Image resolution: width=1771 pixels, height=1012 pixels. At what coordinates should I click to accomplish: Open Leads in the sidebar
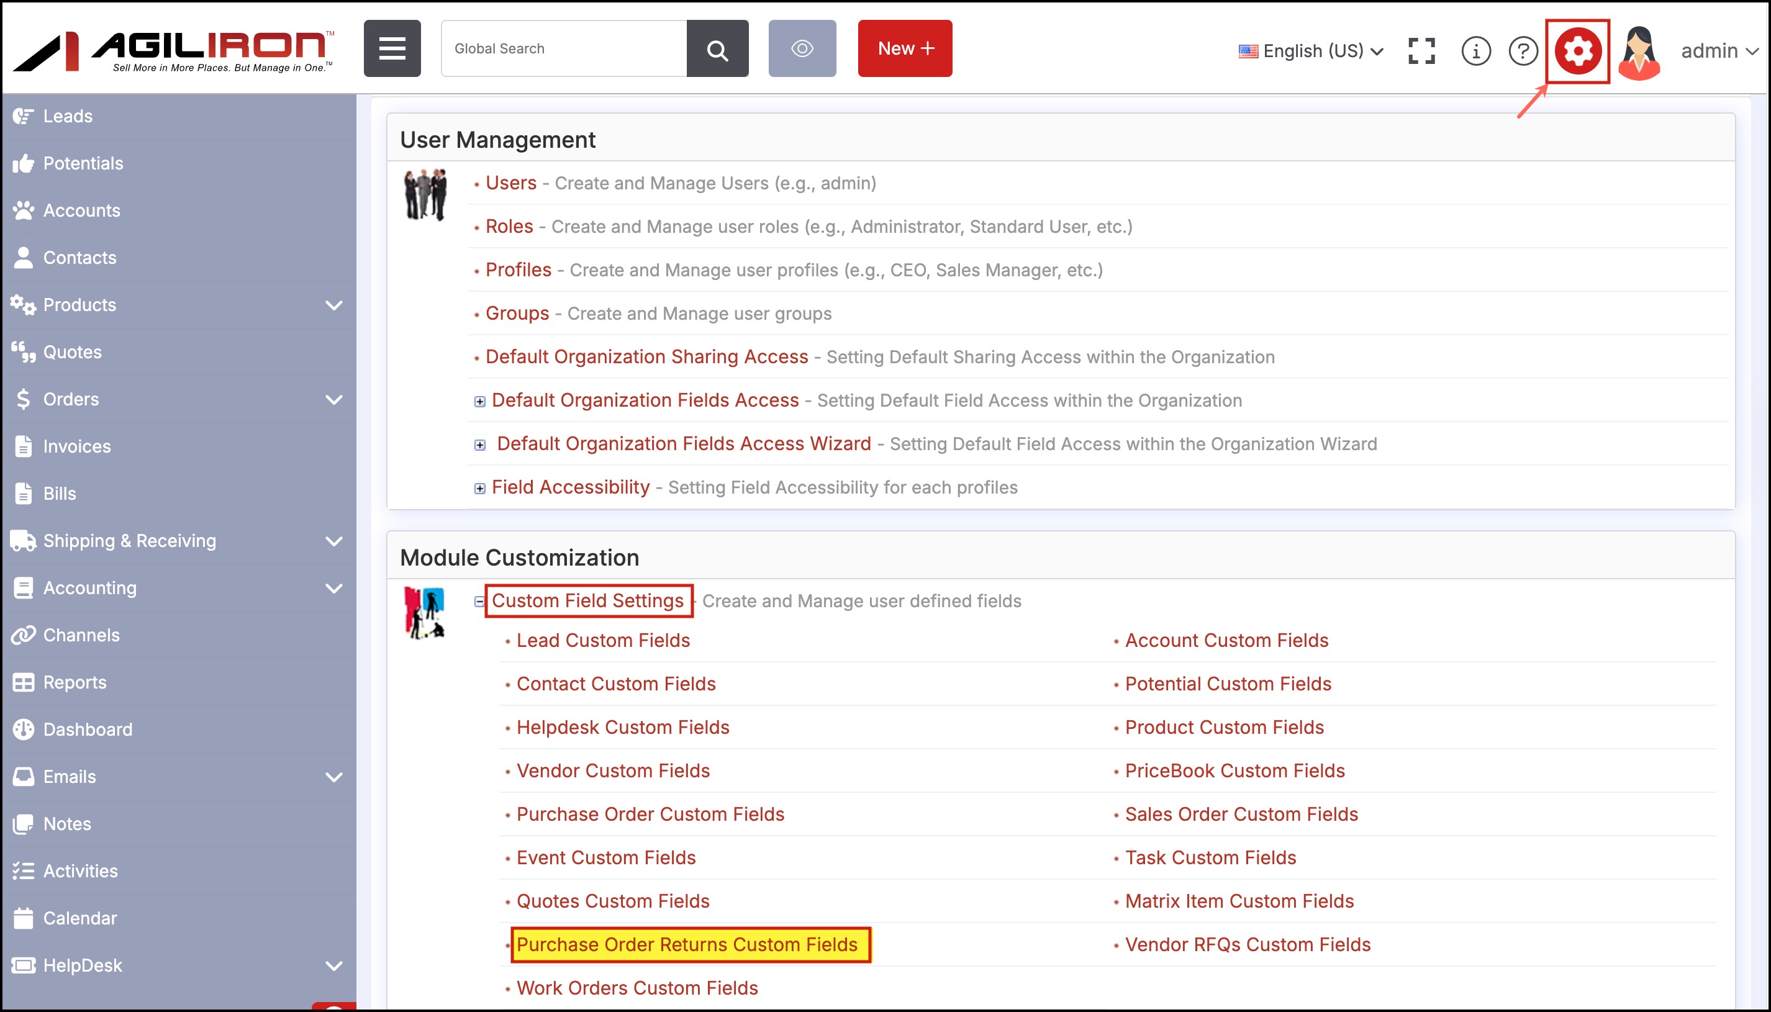tap(68, 116)
